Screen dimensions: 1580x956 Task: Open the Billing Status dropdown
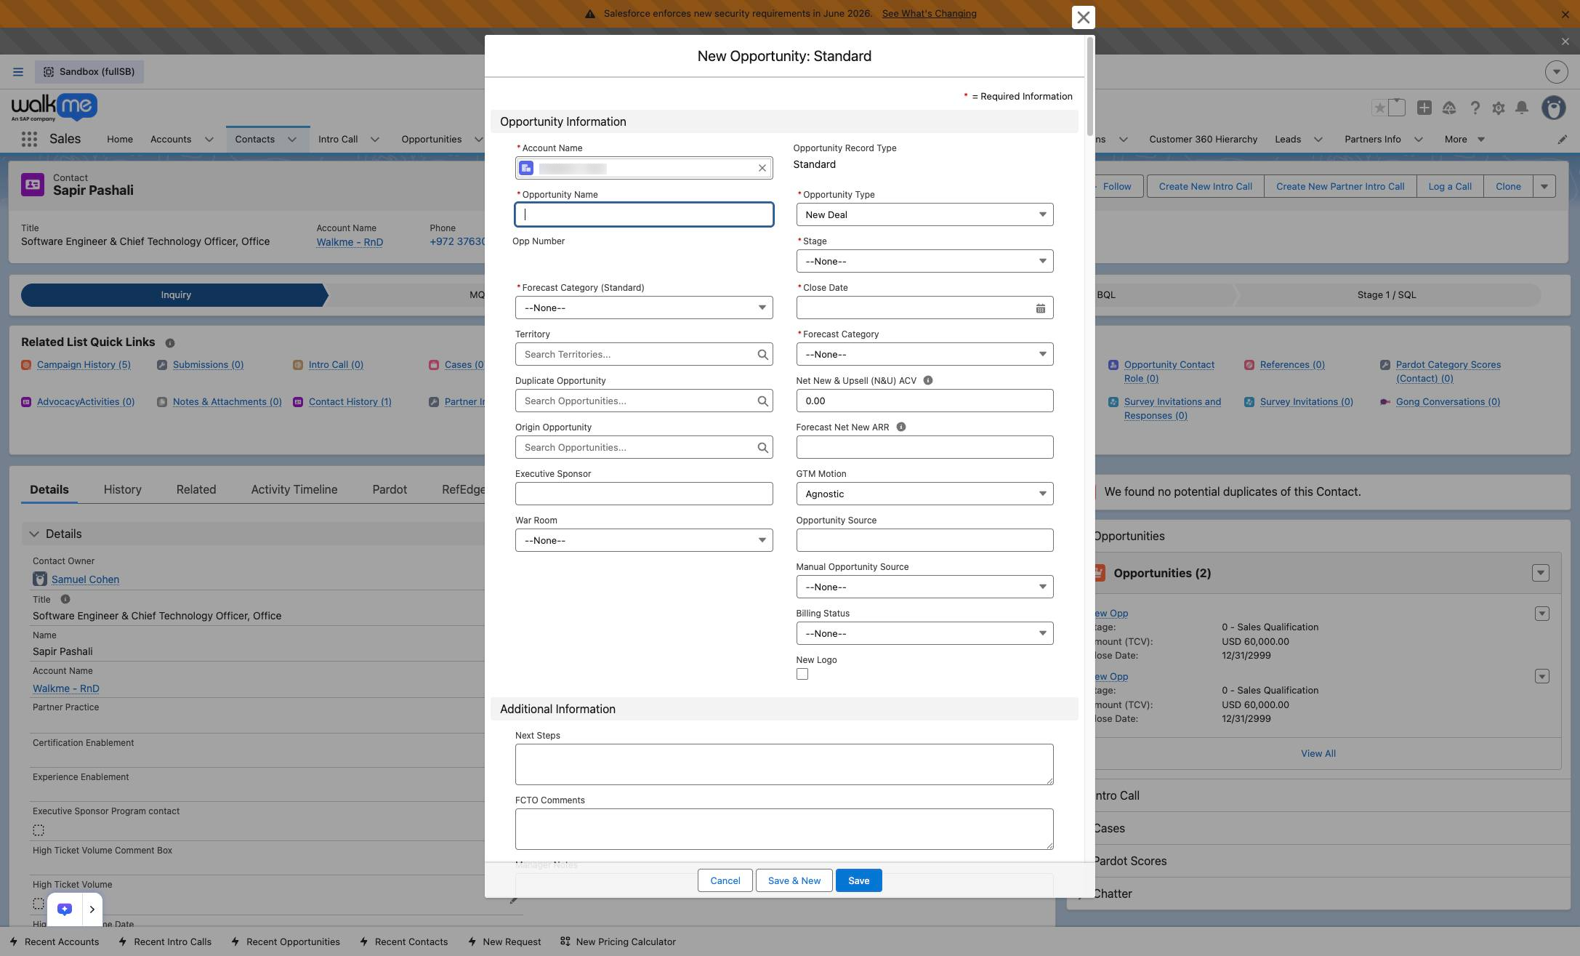924,633
